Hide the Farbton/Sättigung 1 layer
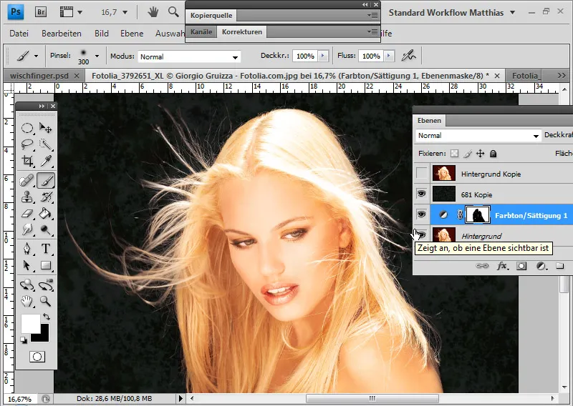573x406 pixels. tap(422, 214)
